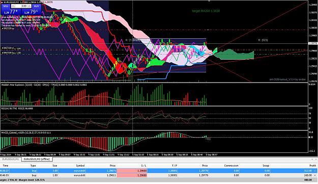The width and height of the screenshot is (318, 184).
Task: Click the SELL button in one-click panel
Action: coord(6,6)
